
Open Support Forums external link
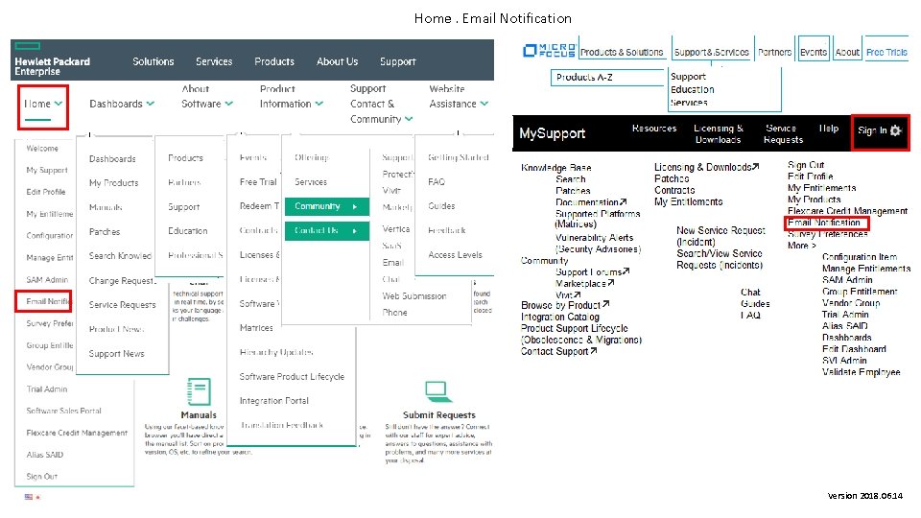593,271
